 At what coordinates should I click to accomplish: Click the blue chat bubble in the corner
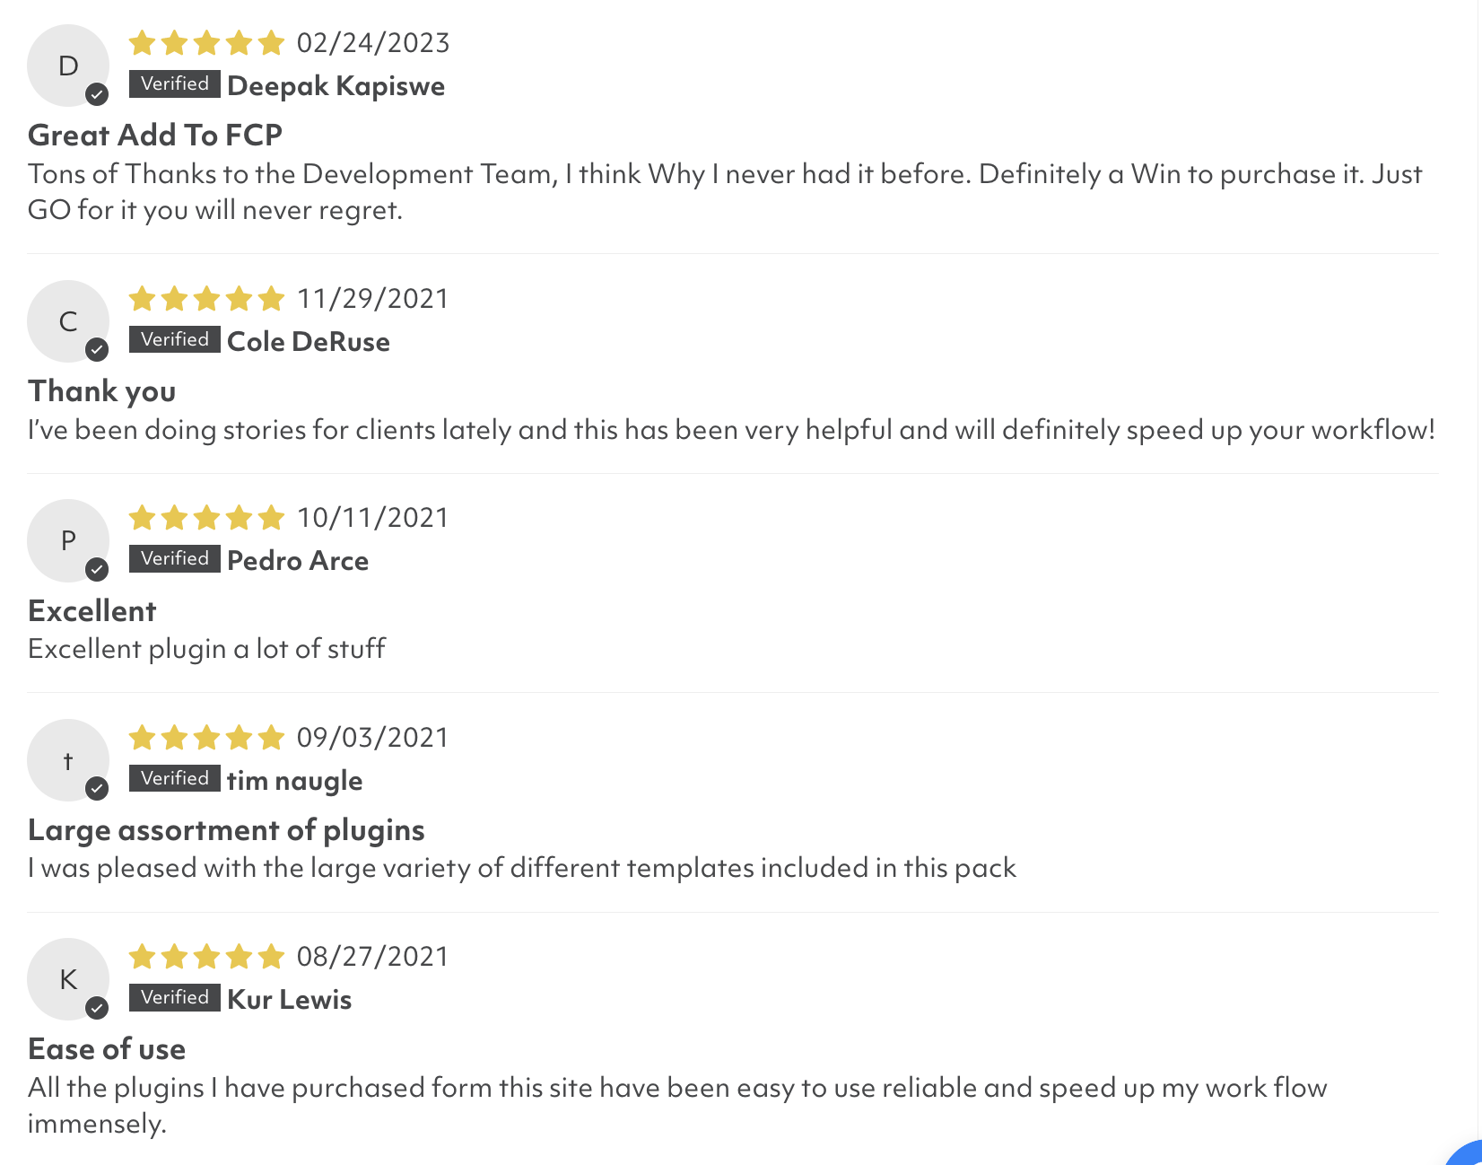1468,1154
